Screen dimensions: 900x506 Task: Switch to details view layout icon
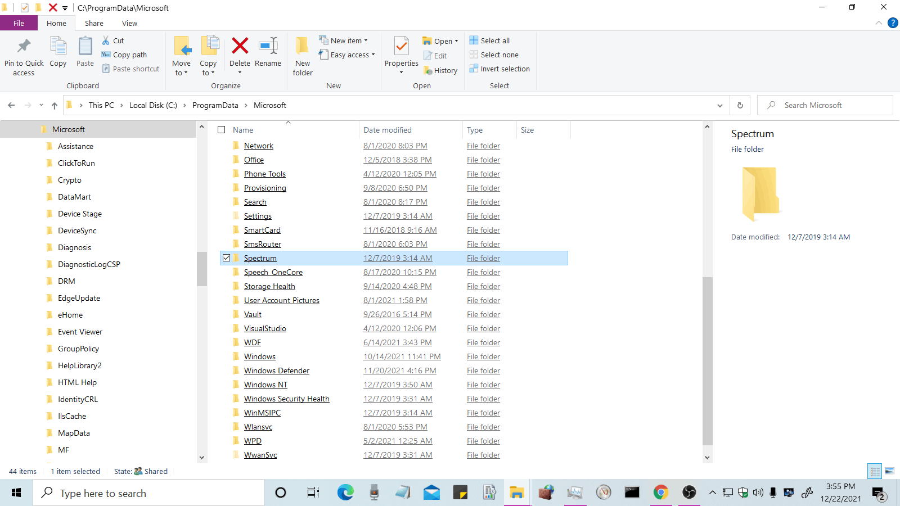[x=875, y=471]
